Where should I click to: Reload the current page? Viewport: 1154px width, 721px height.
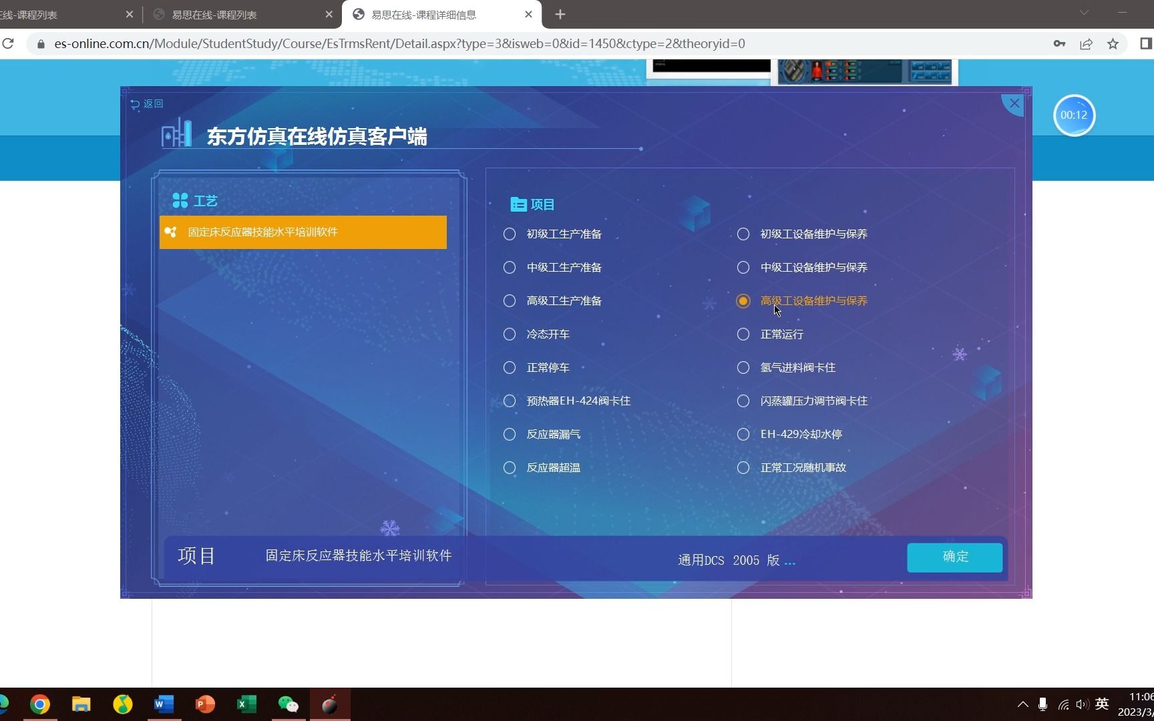pos(8,44)
